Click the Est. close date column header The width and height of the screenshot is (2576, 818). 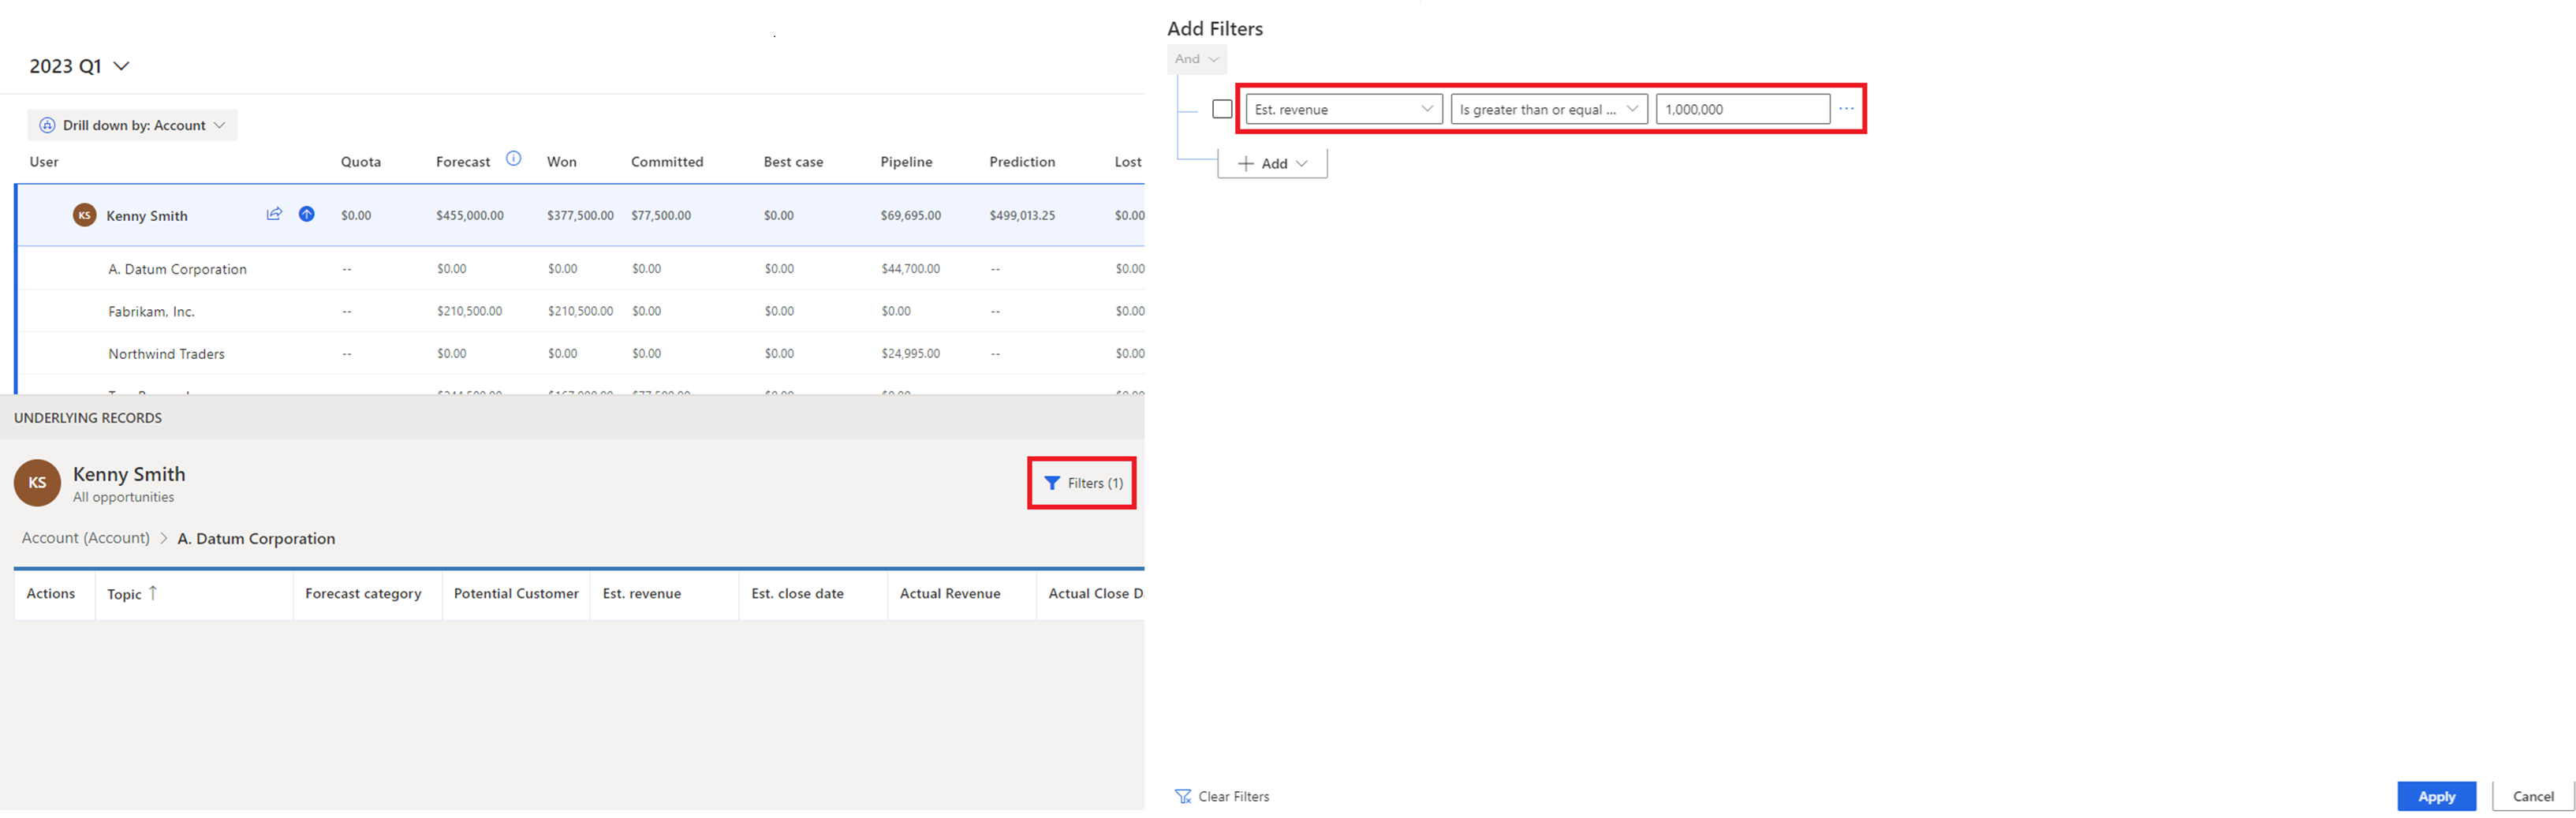[797, 593]
